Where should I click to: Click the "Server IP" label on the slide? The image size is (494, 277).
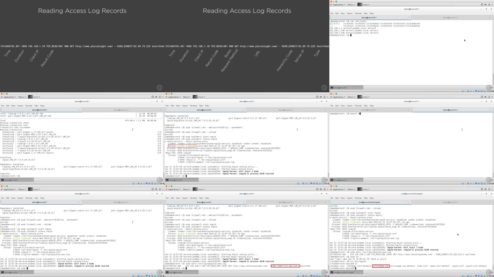[299, 56]
